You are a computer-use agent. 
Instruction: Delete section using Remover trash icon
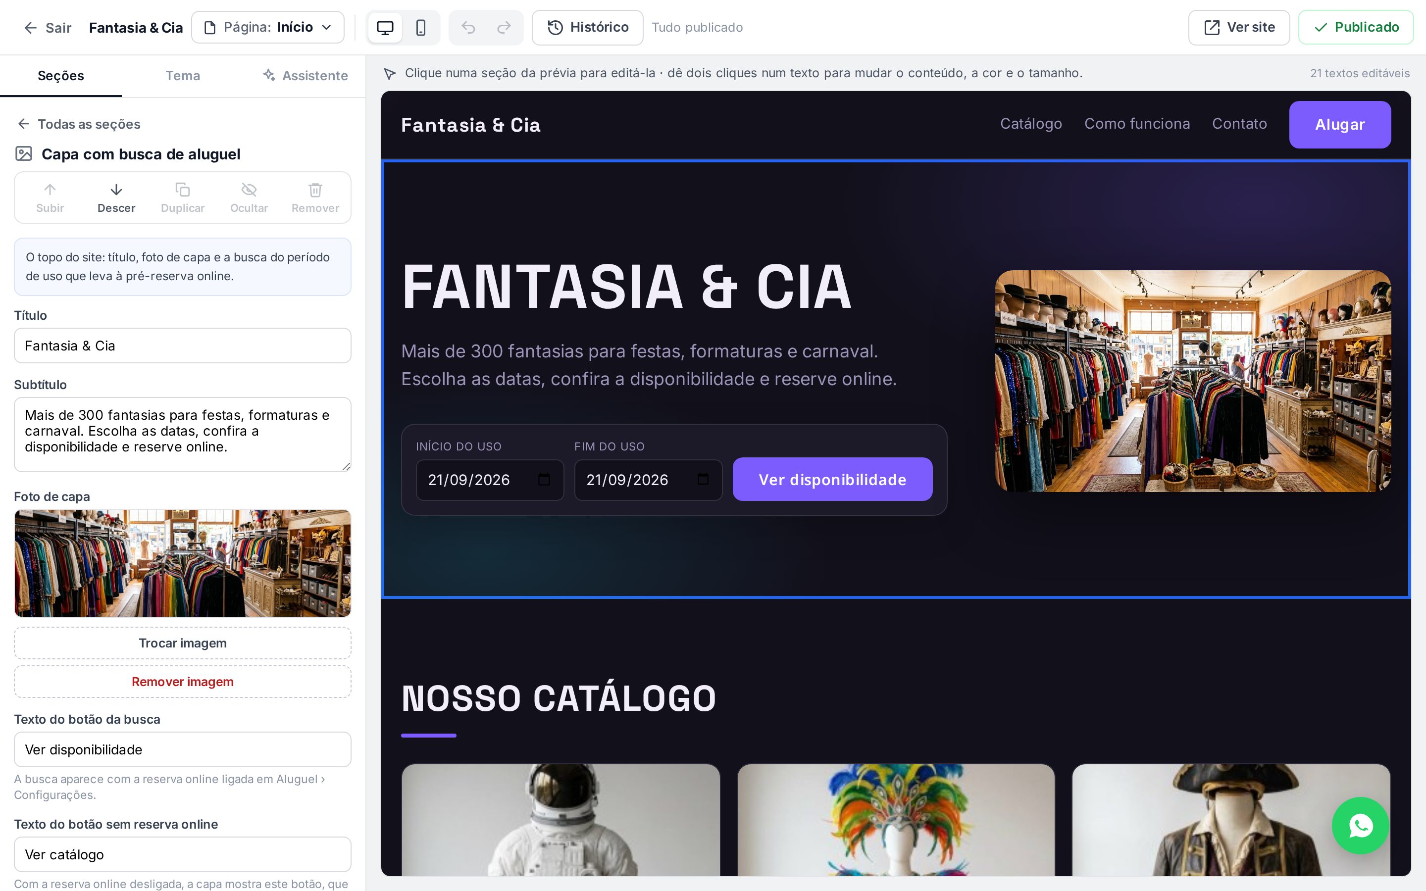(315, 189)
